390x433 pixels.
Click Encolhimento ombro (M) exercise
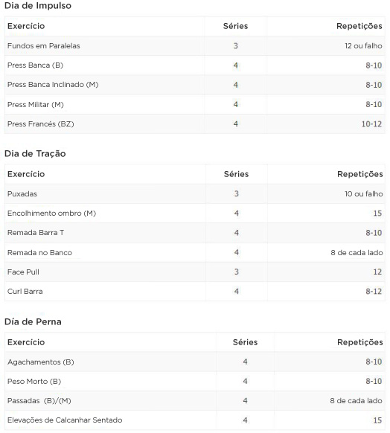pos(51,214)
